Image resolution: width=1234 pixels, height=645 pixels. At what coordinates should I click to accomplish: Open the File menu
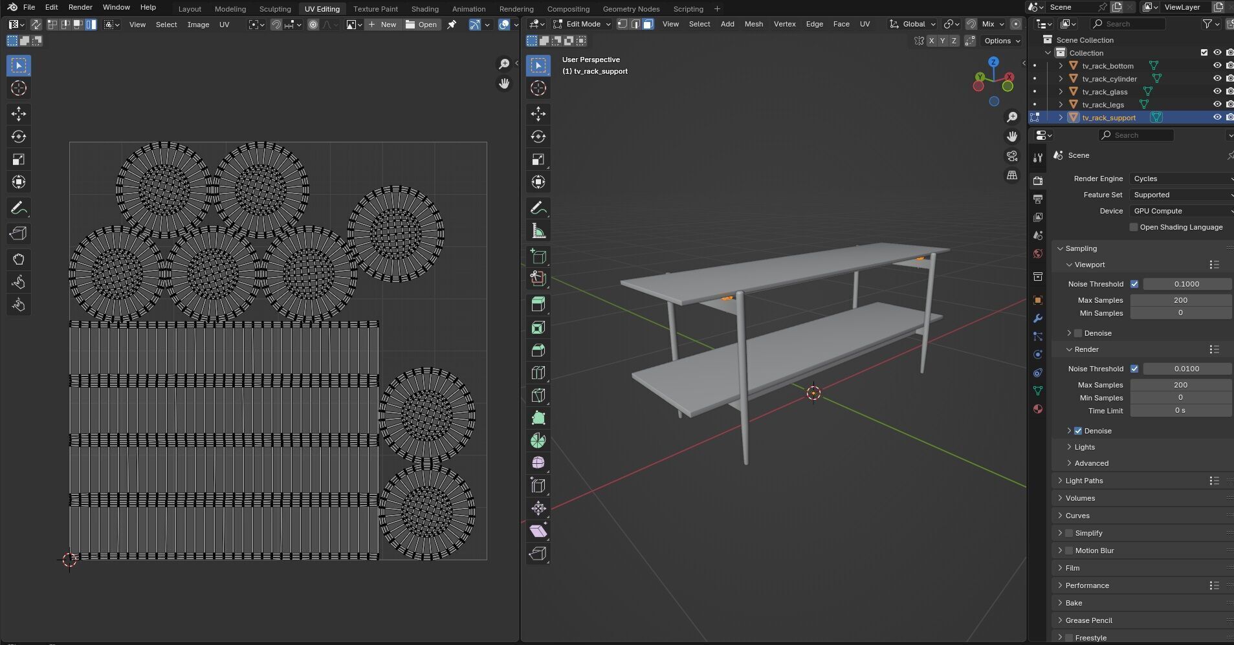pos(29,7)
